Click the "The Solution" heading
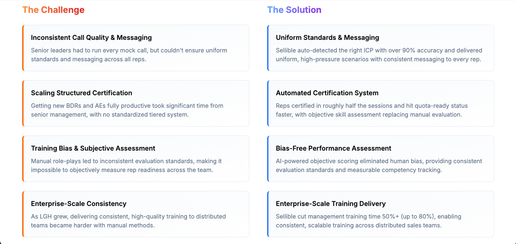 click(x=294, y=10)
